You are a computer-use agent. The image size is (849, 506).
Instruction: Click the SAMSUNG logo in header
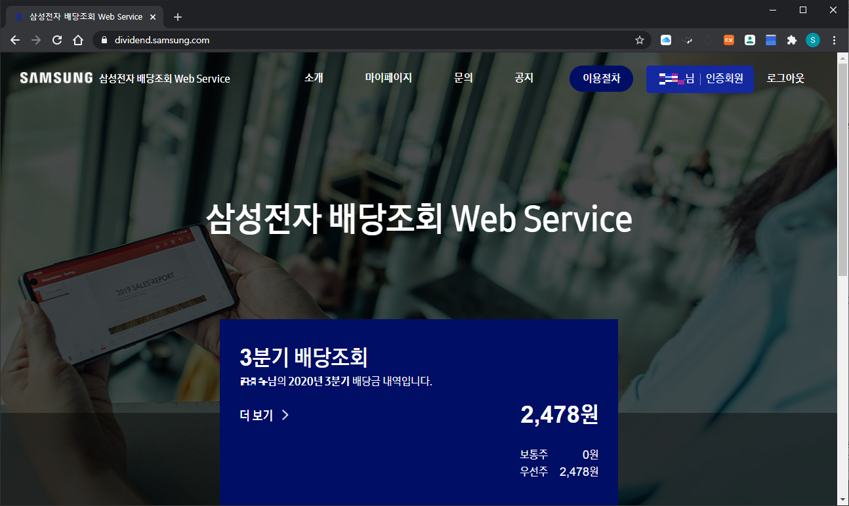tap(56, 78)
